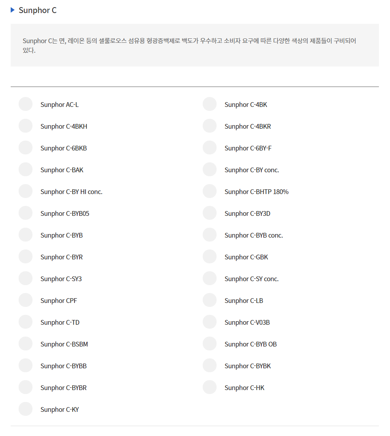
Task: Click the circle icon beside Sunphor C-4BK
Action: pos(209,104)
